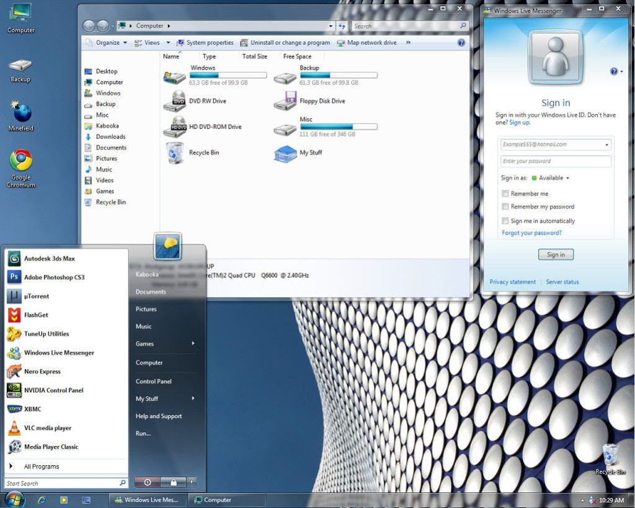Select the DVD RW Drive in Explorer

pos(195,101)
